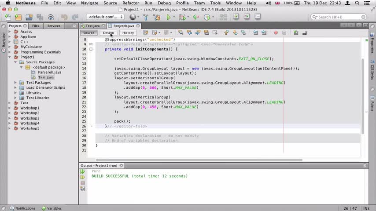Click the Next Bookmark icon
Screen dimensions: 376x211
coord(235,33)
